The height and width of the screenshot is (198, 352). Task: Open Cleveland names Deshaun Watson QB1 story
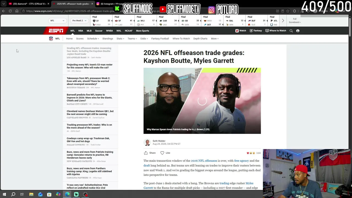click(90, 113)
